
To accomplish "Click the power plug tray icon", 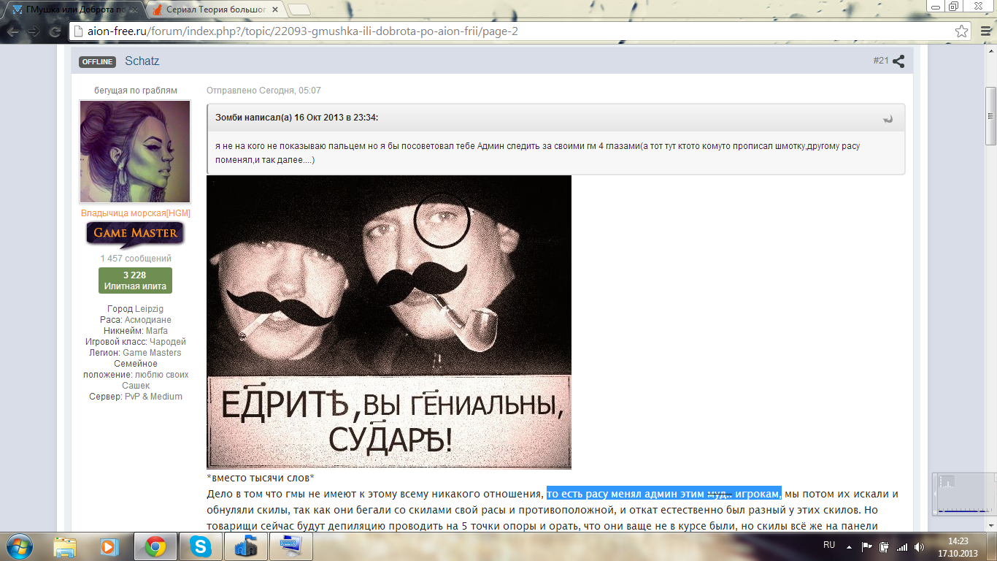I will click(x=885, y=546).
